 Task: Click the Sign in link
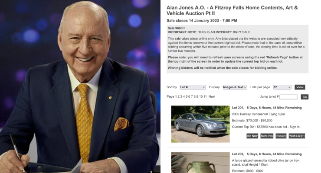pyautogui.click(x=295, y=127)
